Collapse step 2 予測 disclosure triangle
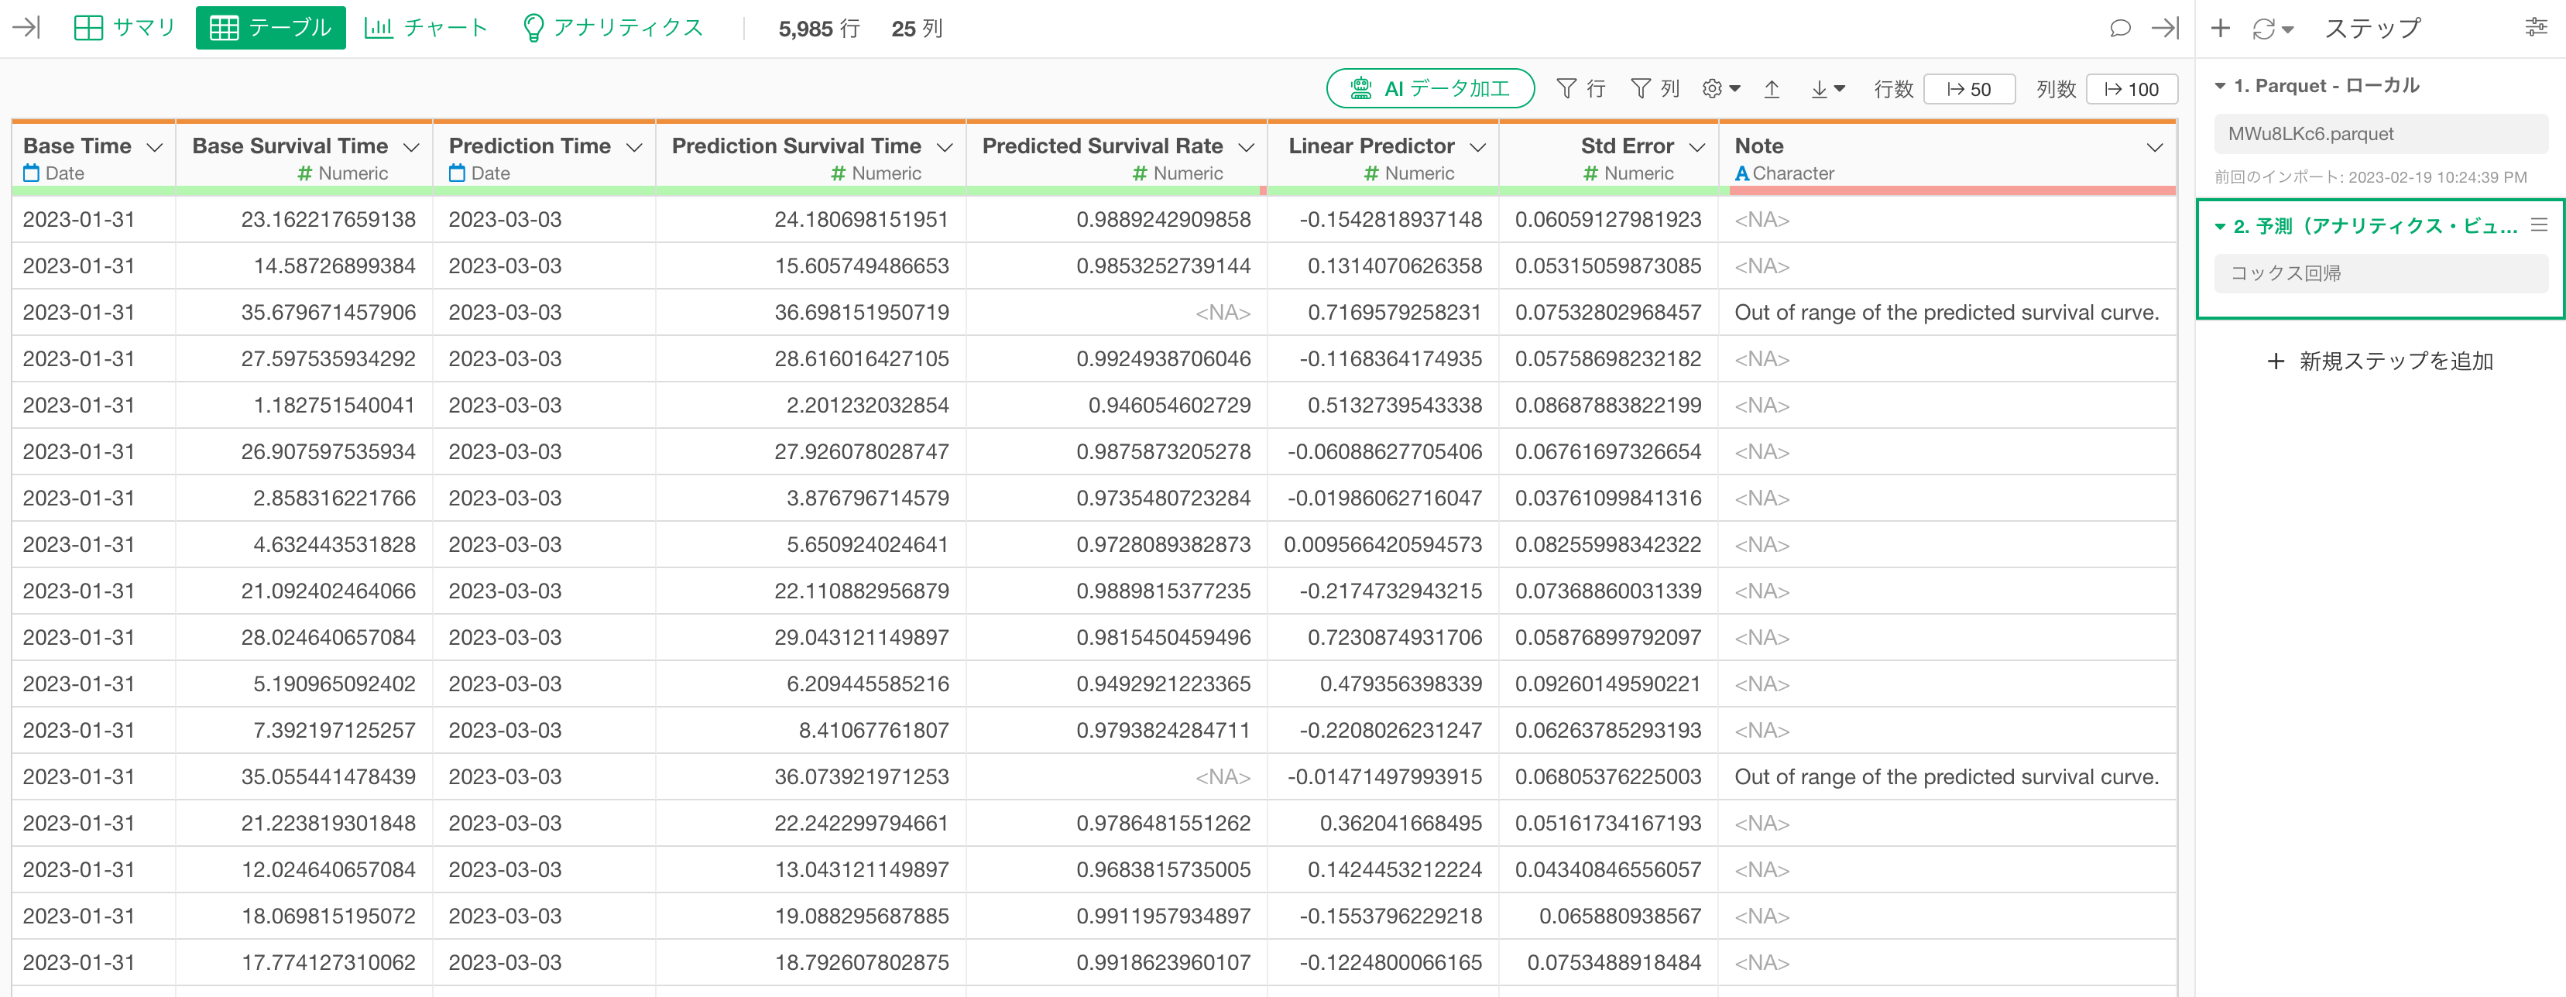 tap(2221, 227)
